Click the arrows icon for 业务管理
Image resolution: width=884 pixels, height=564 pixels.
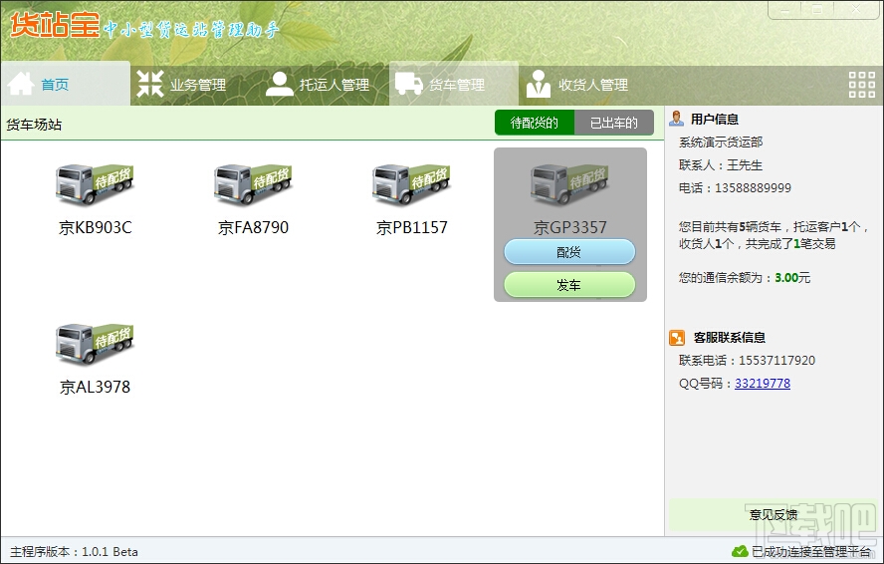pyautogui.click(x=150, y=84)
